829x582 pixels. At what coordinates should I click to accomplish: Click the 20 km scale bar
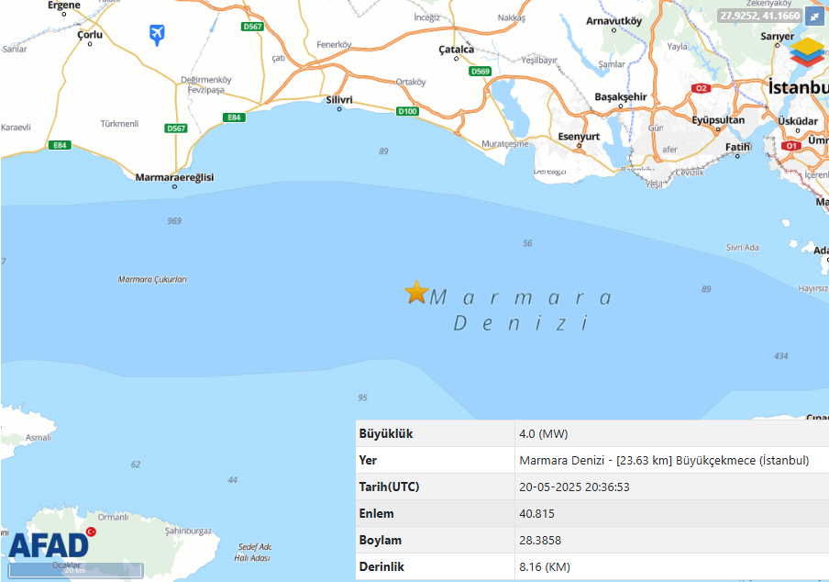tap(72, 570)
